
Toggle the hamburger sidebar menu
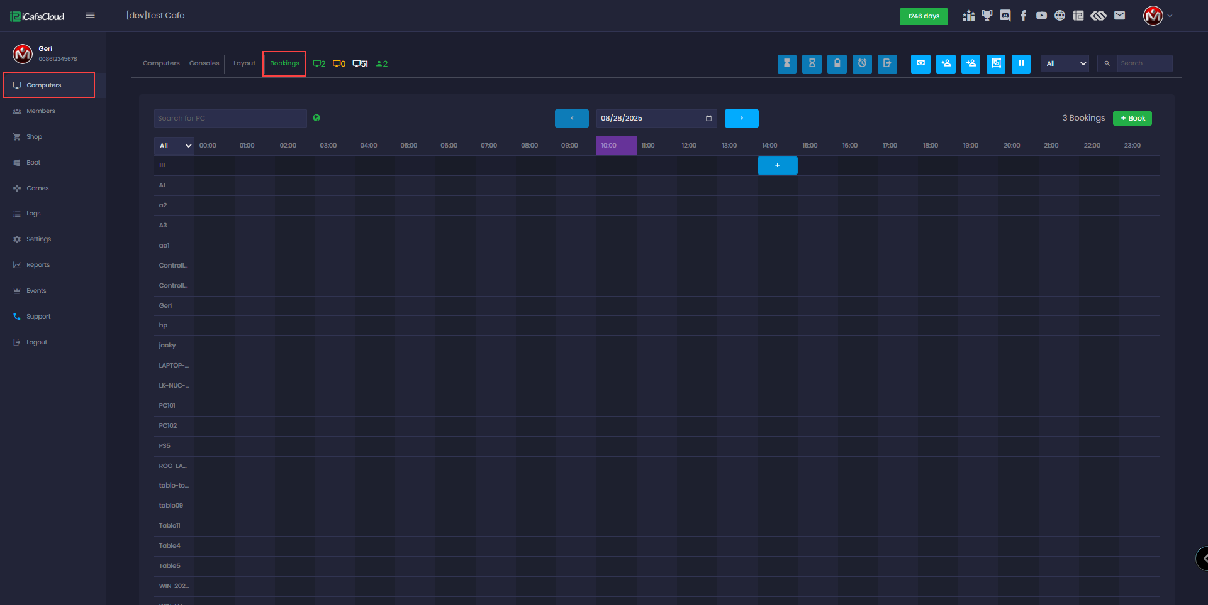tap(90, 16)
